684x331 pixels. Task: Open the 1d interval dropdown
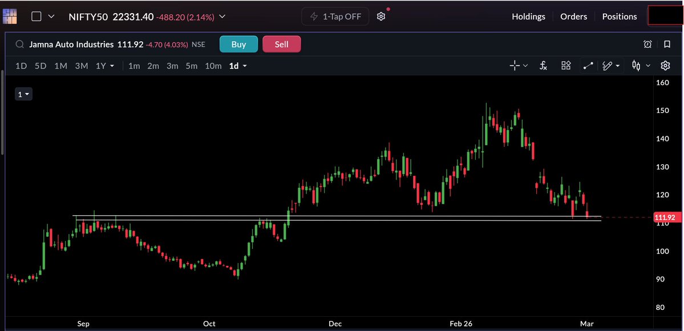click(x=238, y=66)
